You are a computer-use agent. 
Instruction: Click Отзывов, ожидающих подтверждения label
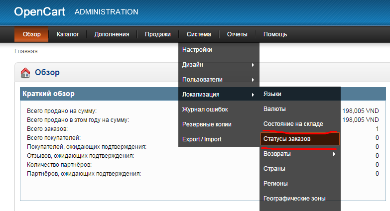tap(80, 156)
